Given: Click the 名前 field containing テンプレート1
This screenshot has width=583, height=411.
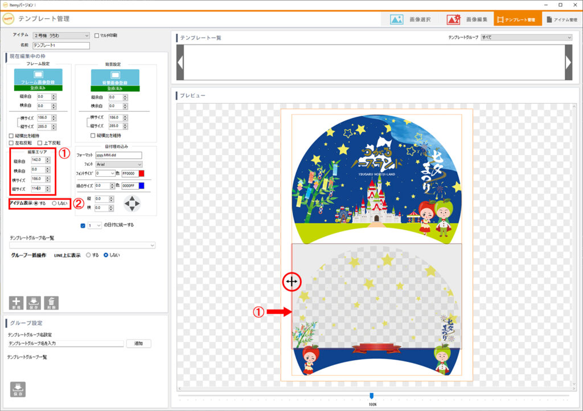Looking at the screenshot, I should 61,46.
